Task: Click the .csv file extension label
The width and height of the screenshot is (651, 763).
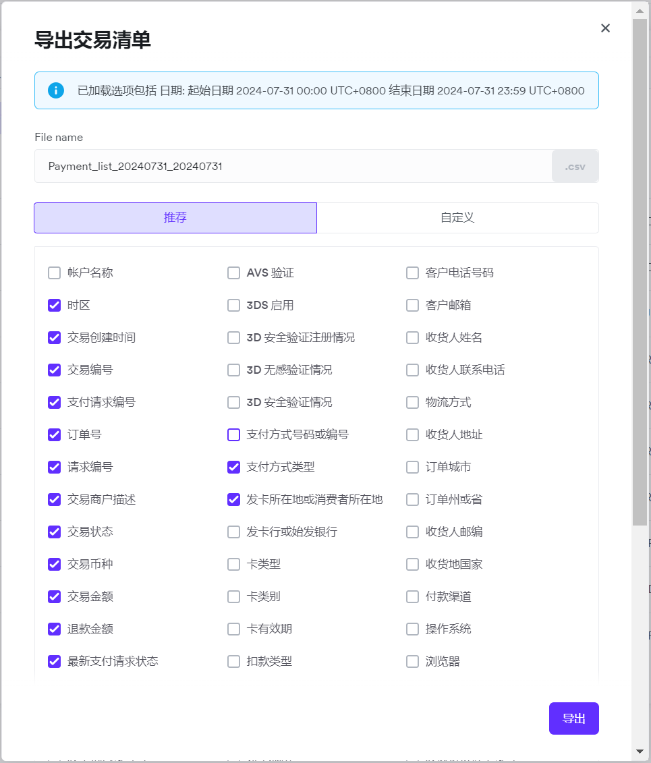Action: click(575, 166)
